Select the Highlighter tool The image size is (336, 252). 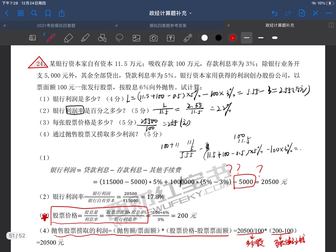tap(85, 38)
